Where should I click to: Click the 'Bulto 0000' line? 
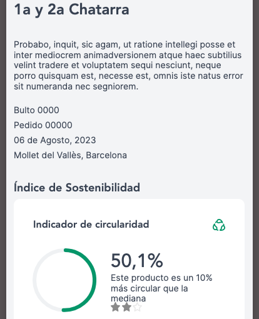[x=36, y=110]
